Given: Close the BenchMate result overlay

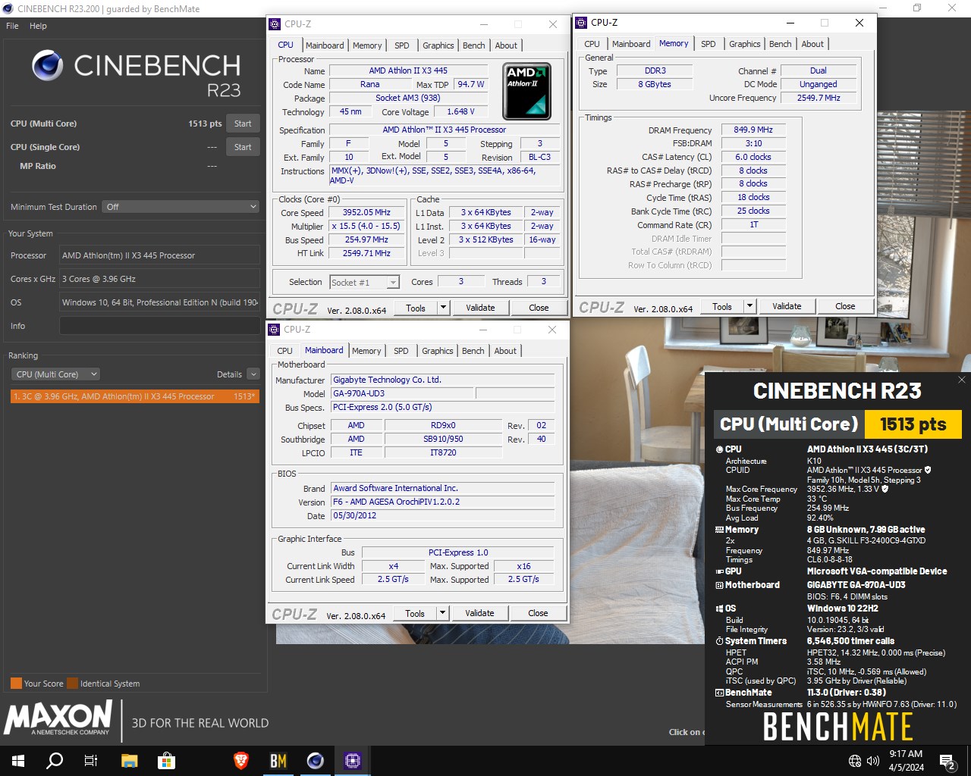Looking at the screenshot, I should pyautogui.click(x=962, y=380).
